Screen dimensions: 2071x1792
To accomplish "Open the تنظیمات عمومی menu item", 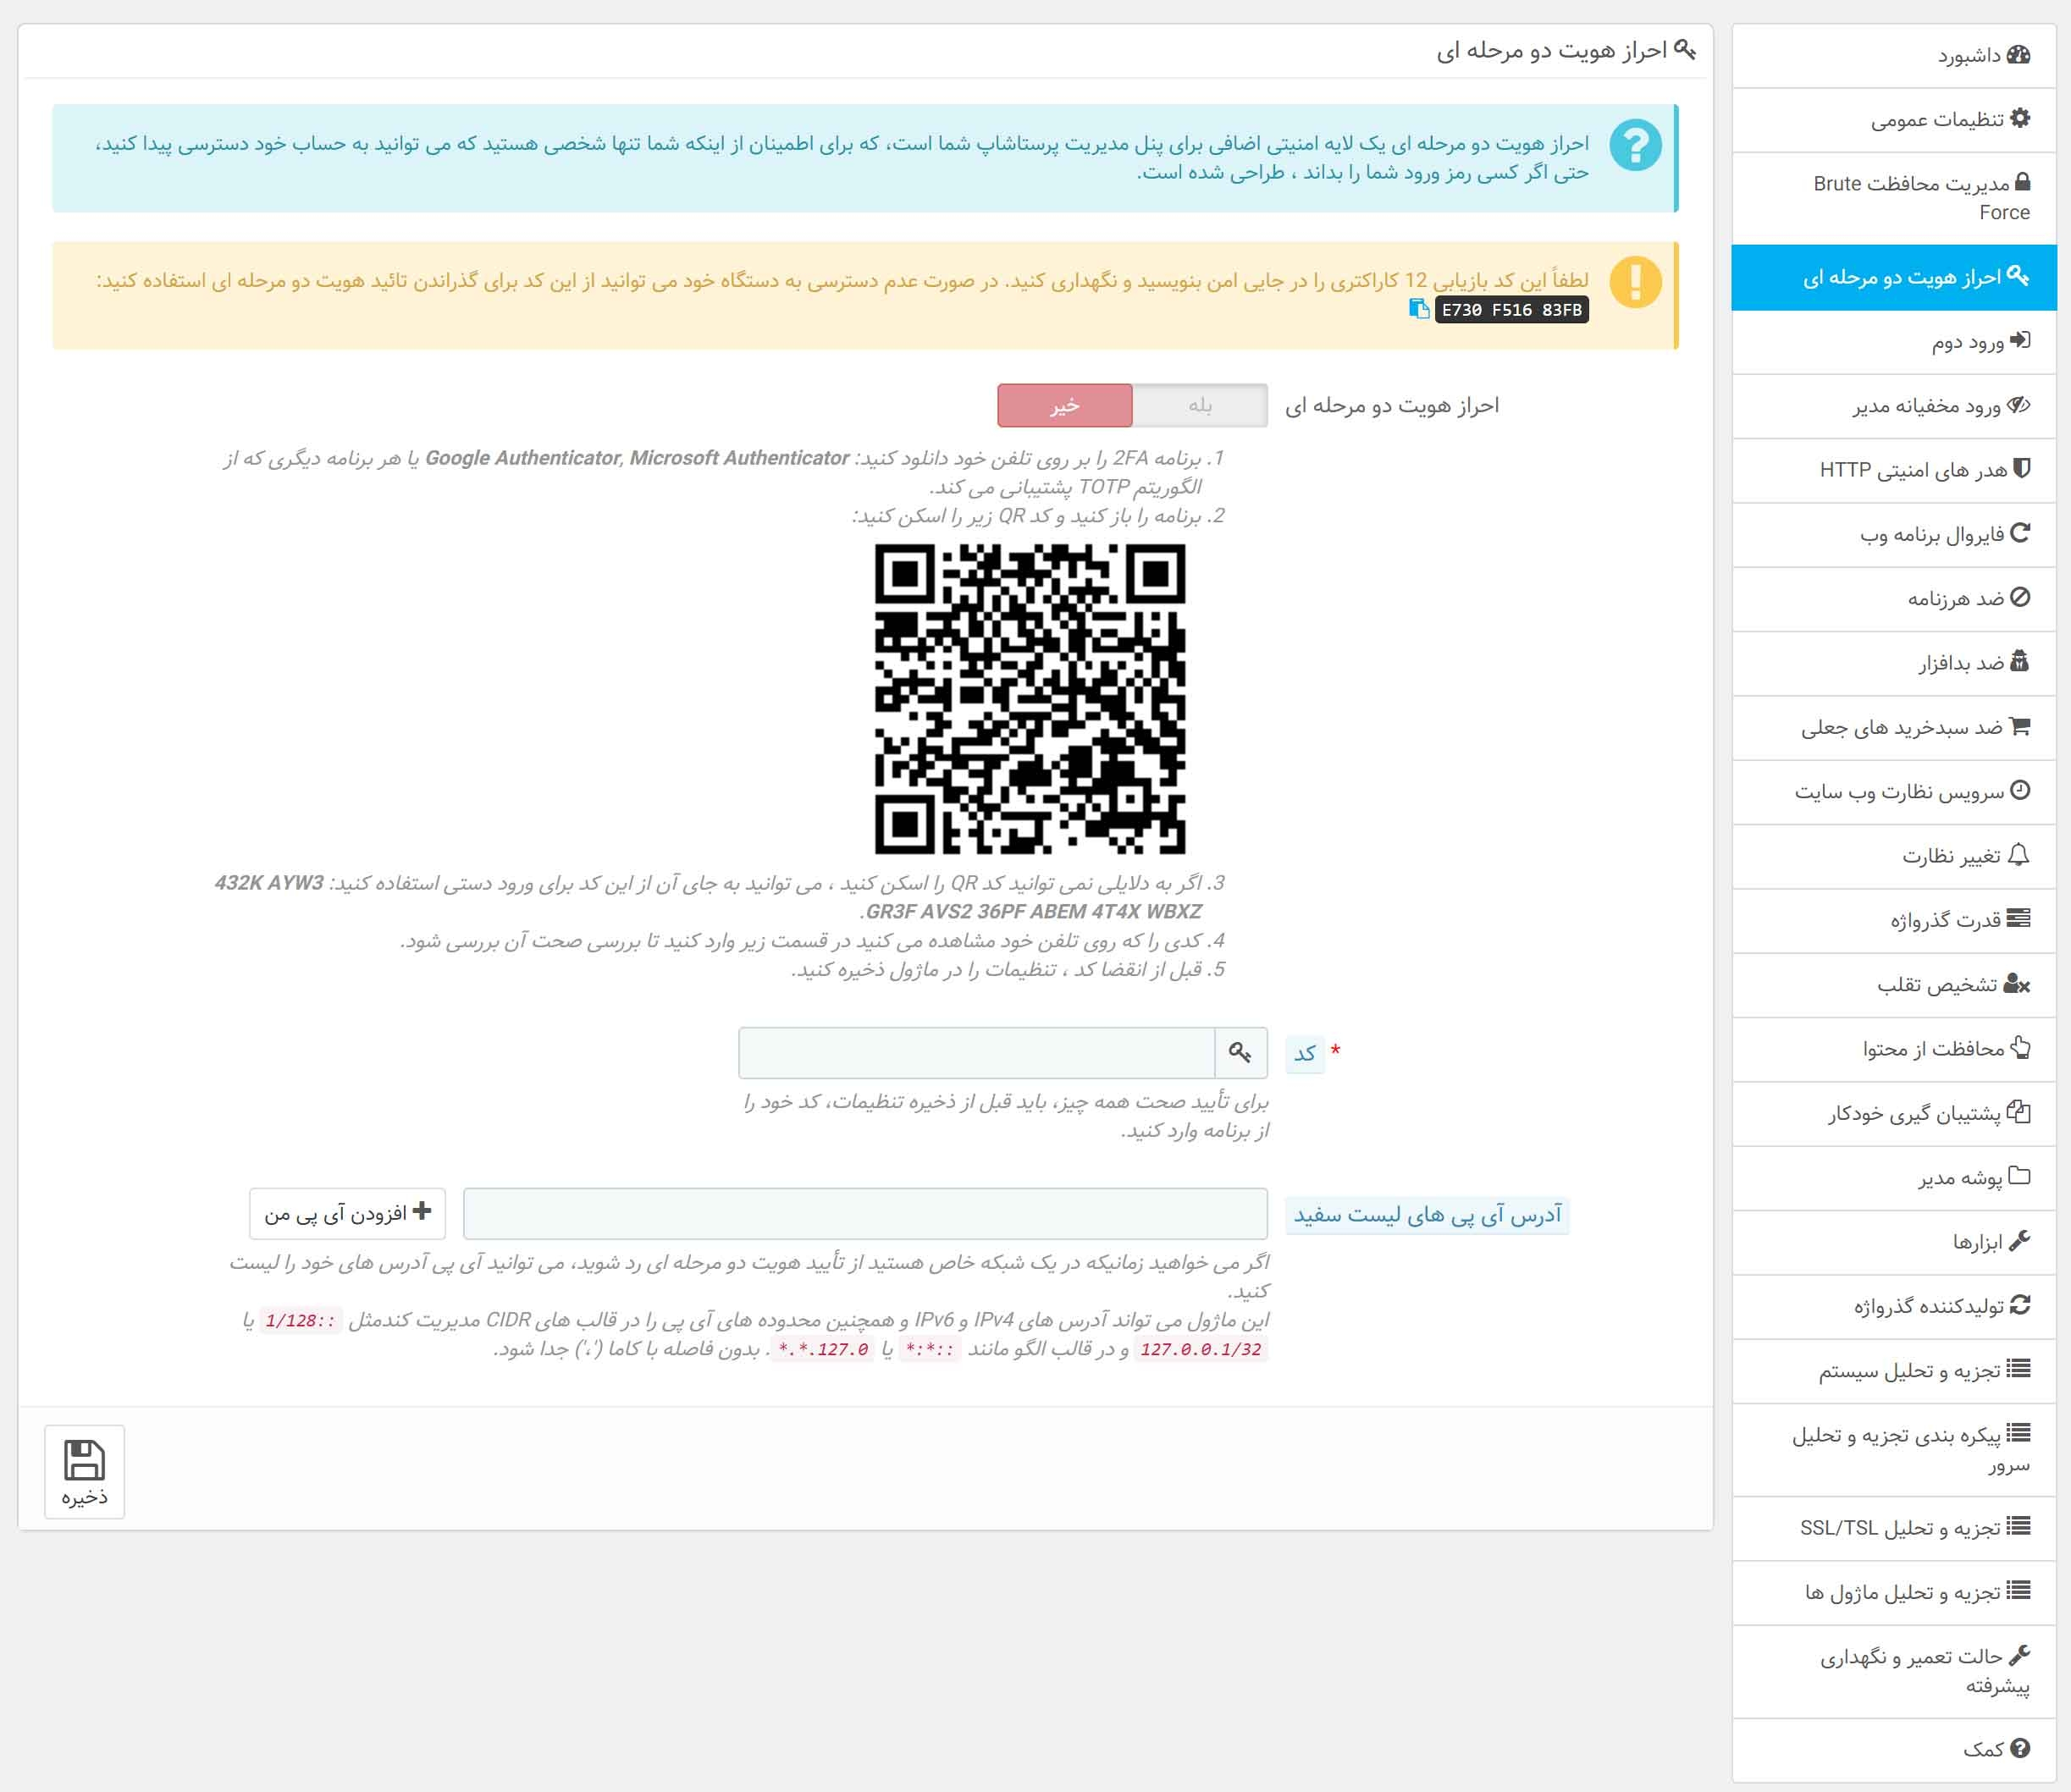I will click(x=1893, y=120).
